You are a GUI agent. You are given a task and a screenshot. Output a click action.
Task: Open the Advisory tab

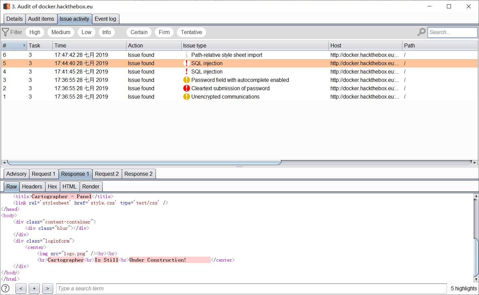[16, 174]
